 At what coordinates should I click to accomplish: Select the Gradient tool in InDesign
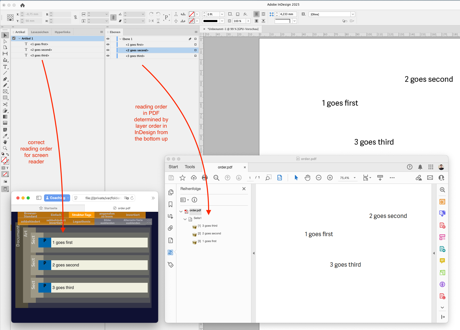point(5,117)
